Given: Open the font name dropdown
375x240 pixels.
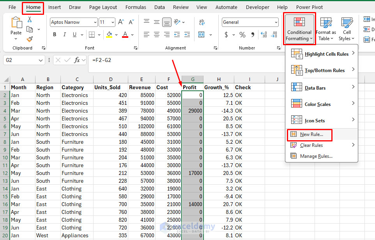Looking at the screenshot, I should pos(95,22).
